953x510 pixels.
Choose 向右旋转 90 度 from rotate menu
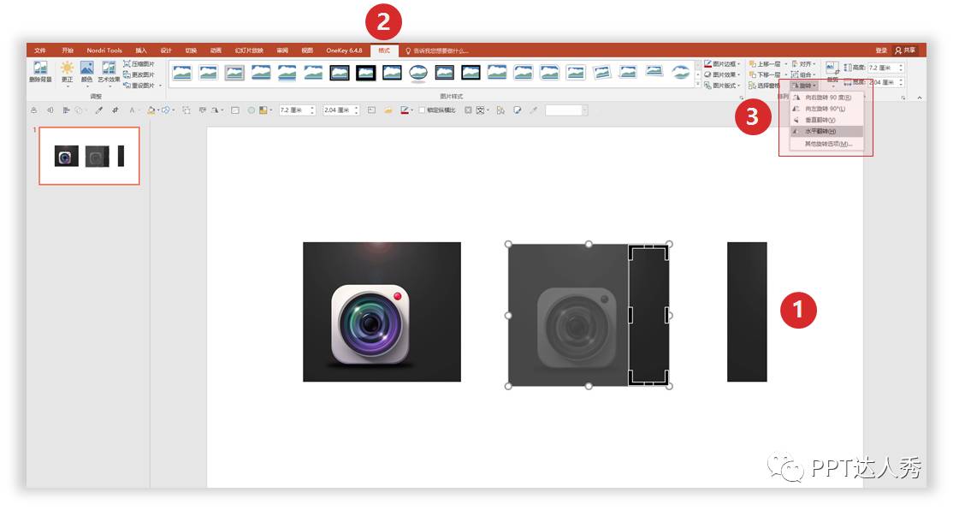click(826, 98)
